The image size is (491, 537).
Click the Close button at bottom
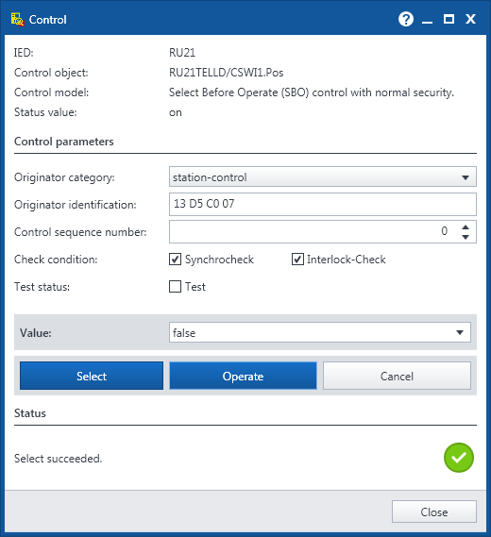tap(434, 512)
